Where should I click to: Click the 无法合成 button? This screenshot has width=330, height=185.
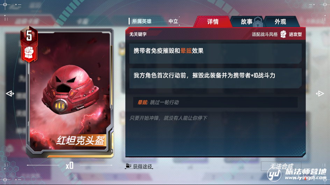pos(281,166)
